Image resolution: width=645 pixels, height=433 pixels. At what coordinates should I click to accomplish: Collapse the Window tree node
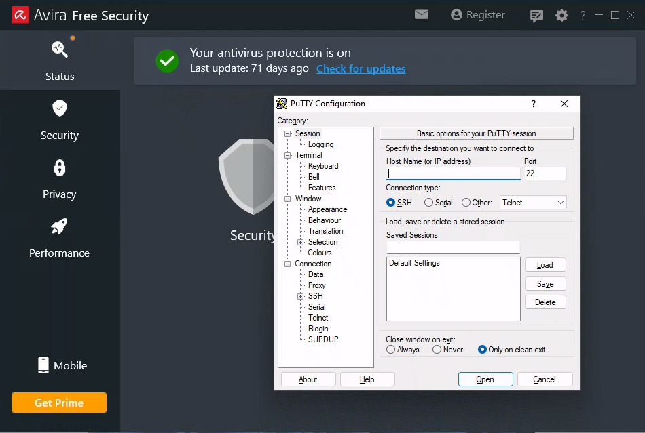click(288, 199)
